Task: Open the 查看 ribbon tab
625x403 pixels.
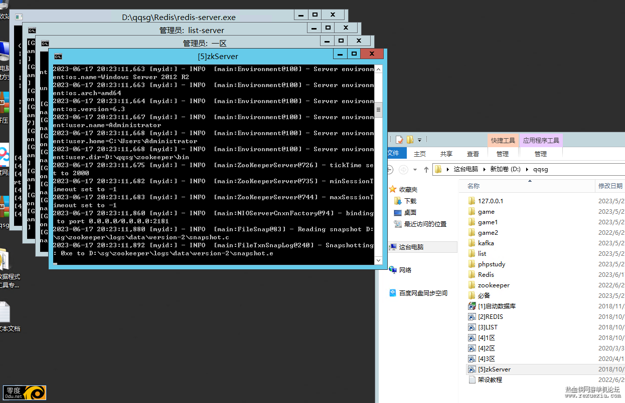Action: (473, 154)
